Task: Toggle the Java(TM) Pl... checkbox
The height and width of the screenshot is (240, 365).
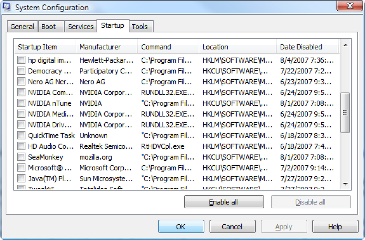Action: (21, 178)
